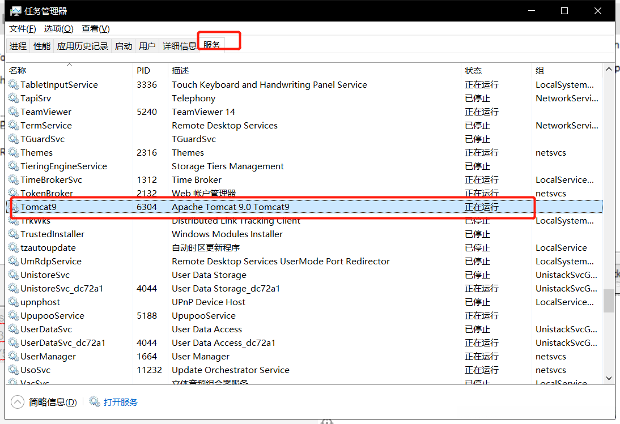This screenshot has width=620, height=424.
Task: Switch to the 进程 tab
Action: pos(18,46)
